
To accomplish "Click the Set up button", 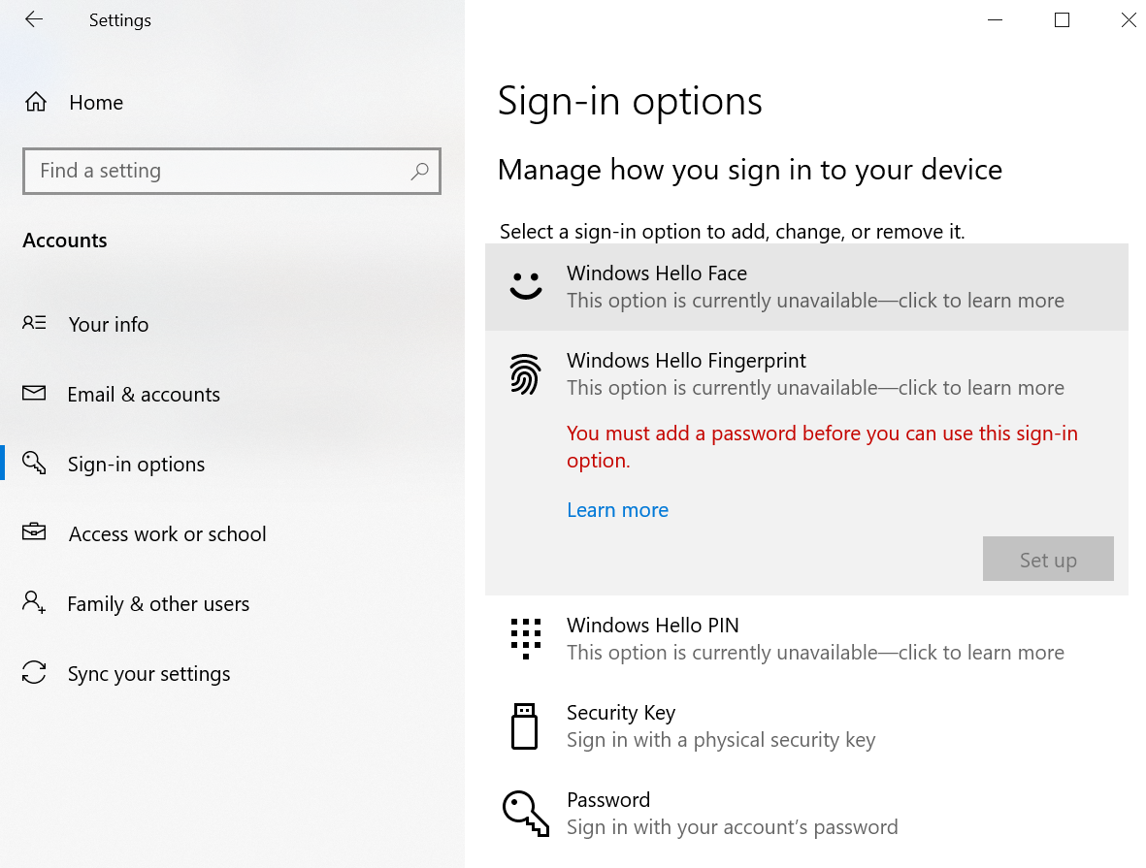I will (1048, 559).
